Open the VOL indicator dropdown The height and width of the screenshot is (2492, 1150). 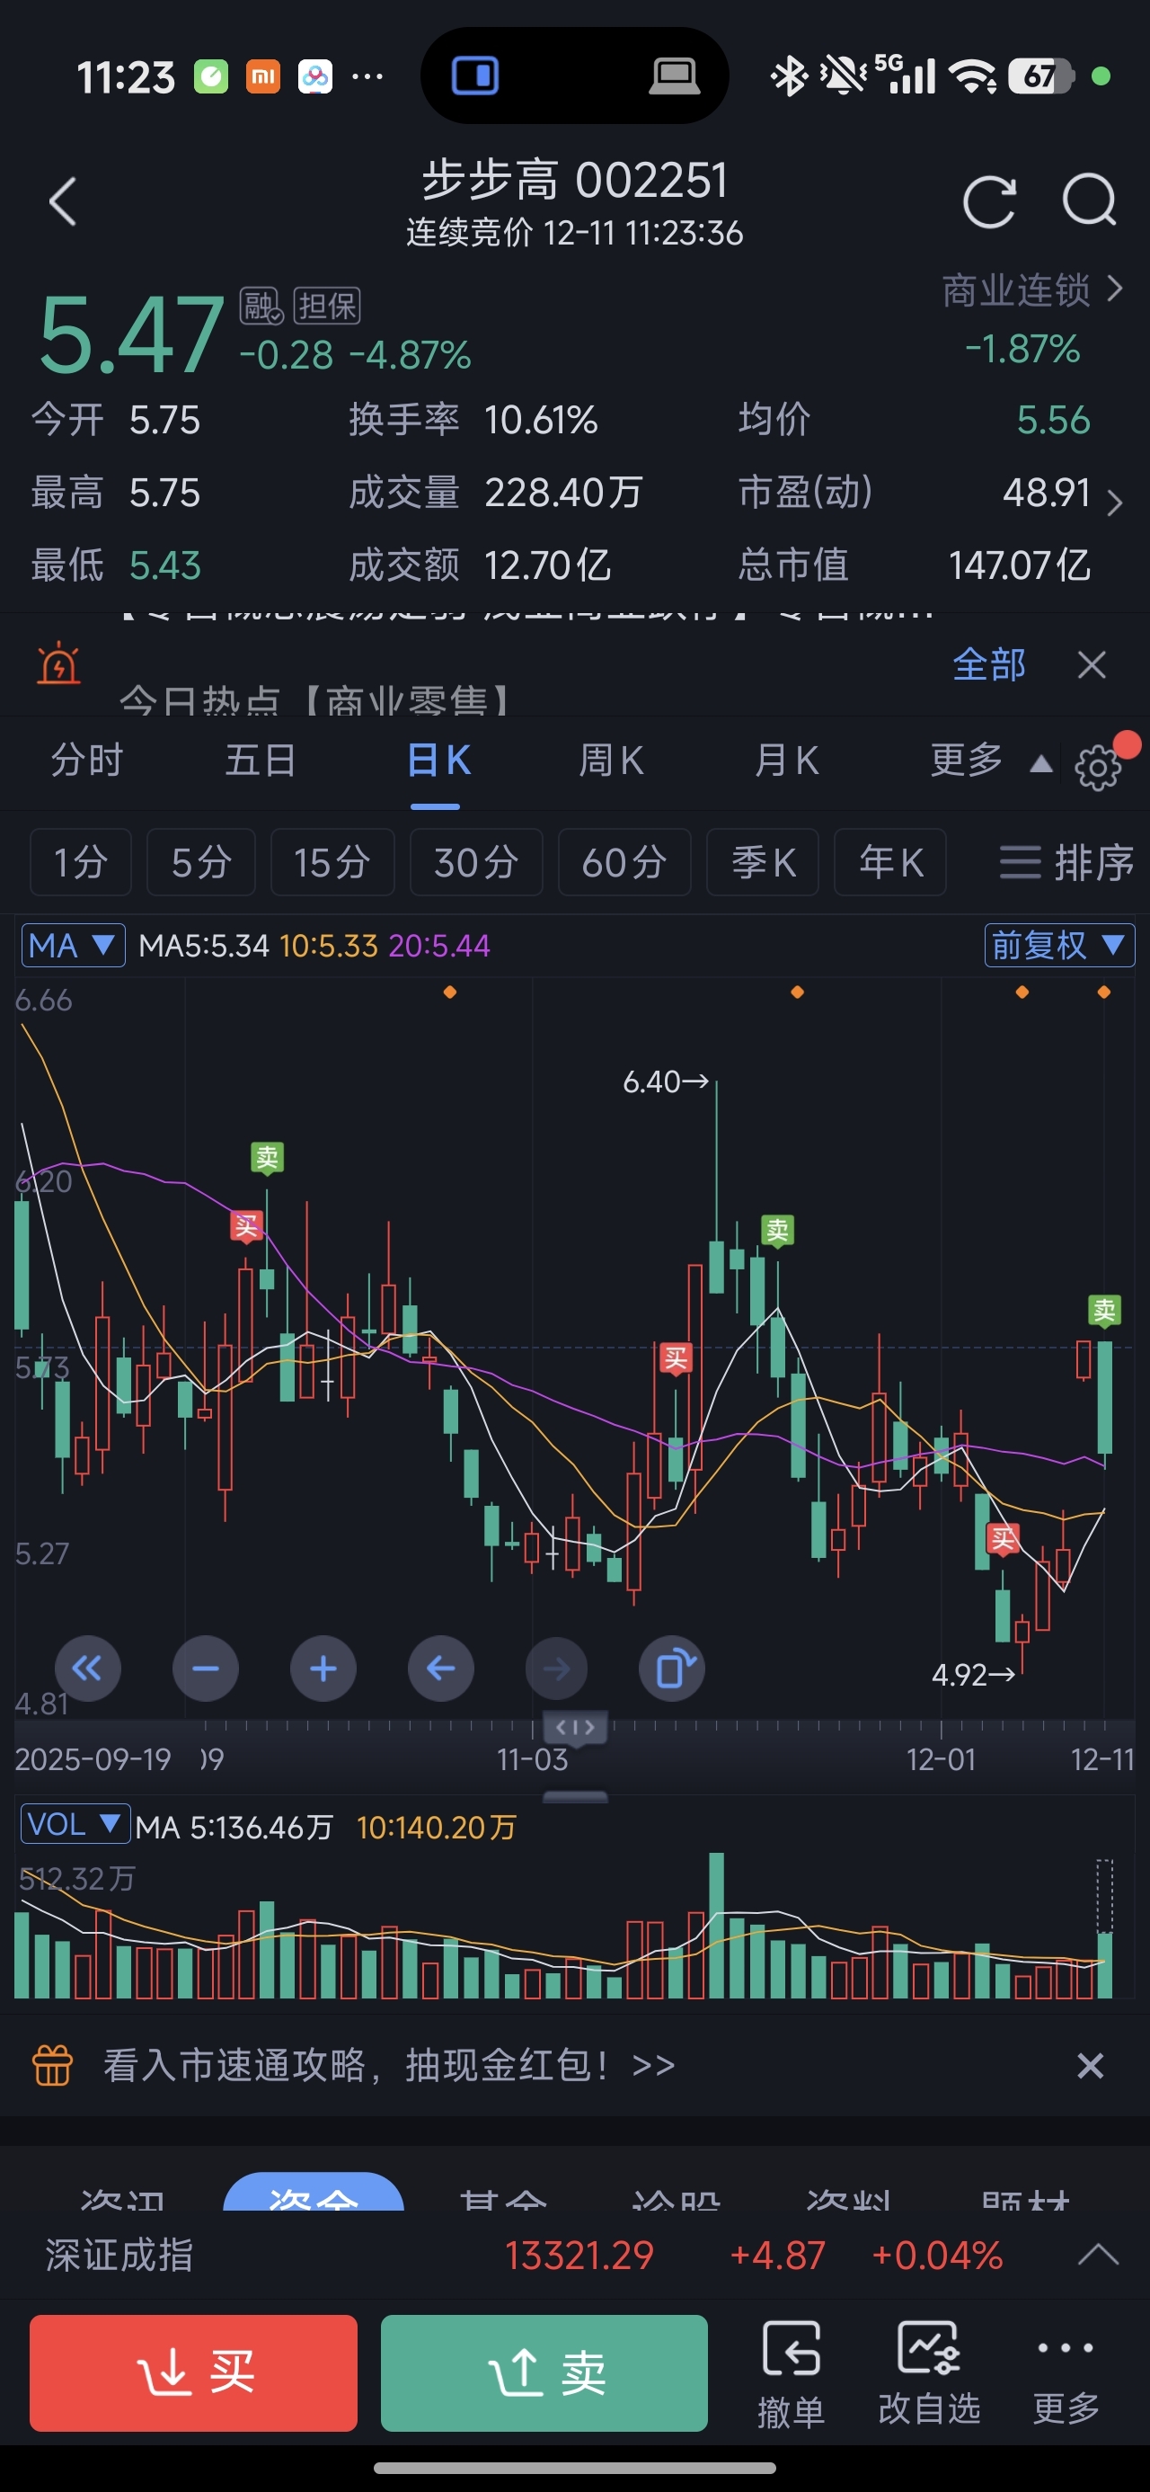click(x=75, y=1826)
